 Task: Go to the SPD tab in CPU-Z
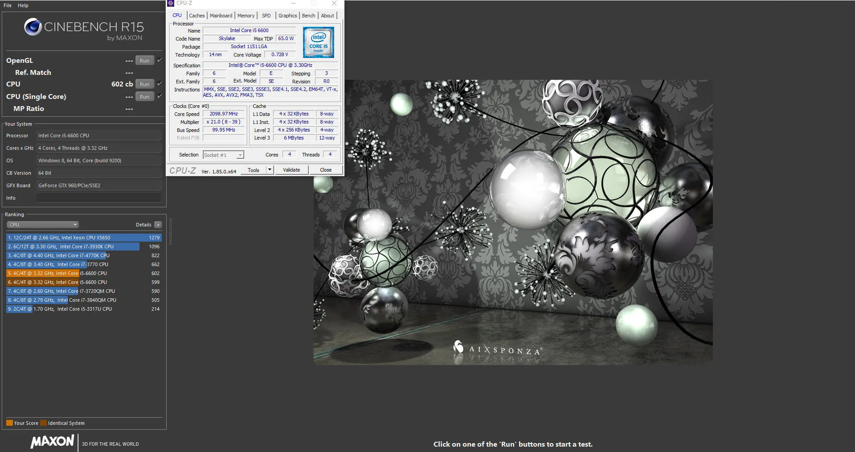click(x=266, y=16)
